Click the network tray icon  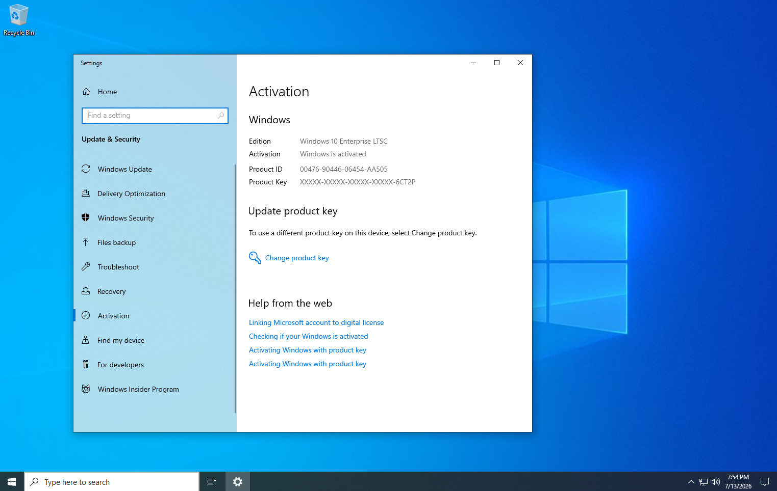(x=704, y=482)
